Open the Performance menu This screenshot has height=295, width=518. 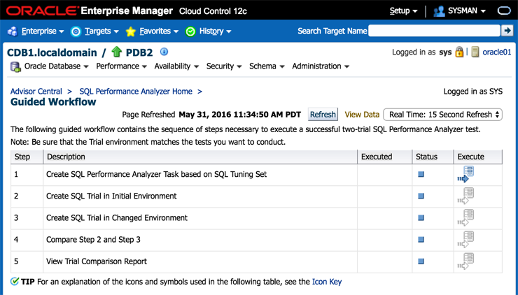point(121,66)
